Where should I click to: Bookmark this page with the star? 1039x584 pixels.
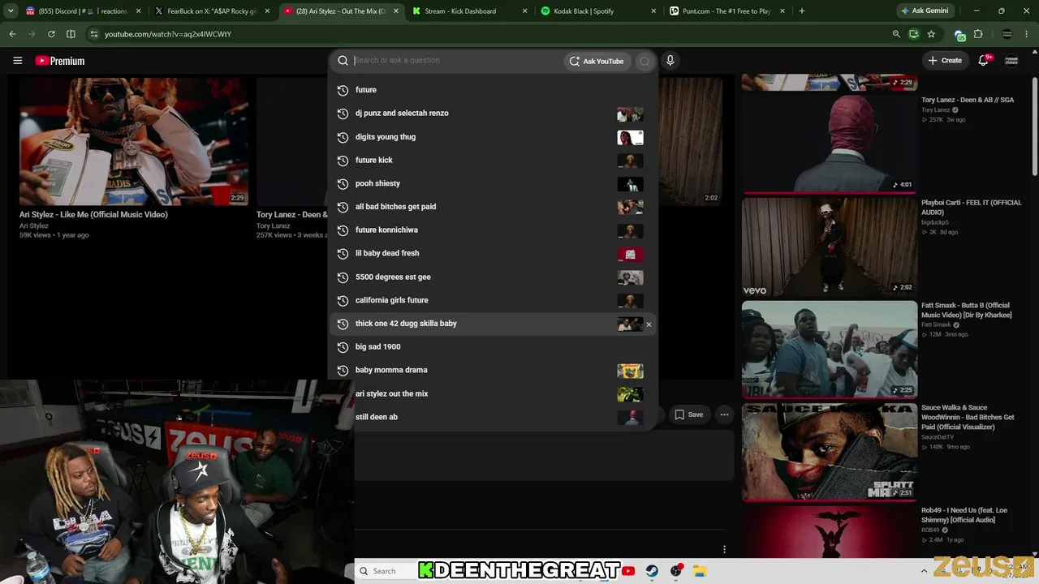(x=931, y=34)
